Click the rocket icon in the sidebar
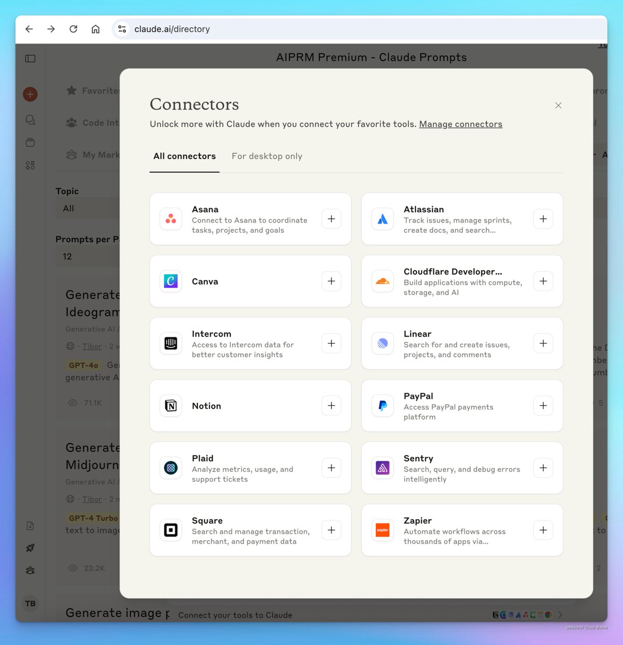The width and height of the screenshot is (623, 645). [30, 548]
